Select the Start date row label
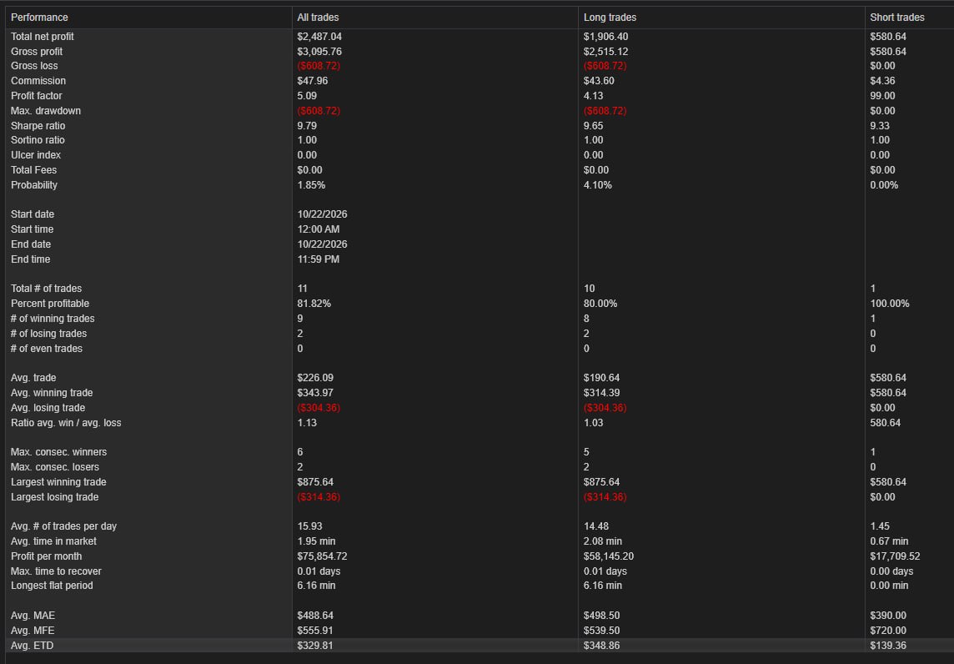The image size is (954, 664). [33, 214]
